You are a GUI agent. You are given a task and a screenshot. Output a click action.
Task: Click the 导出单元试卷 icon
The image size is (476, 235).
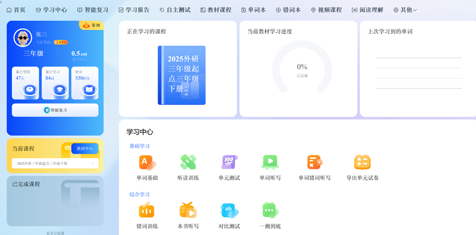[362, 162]
